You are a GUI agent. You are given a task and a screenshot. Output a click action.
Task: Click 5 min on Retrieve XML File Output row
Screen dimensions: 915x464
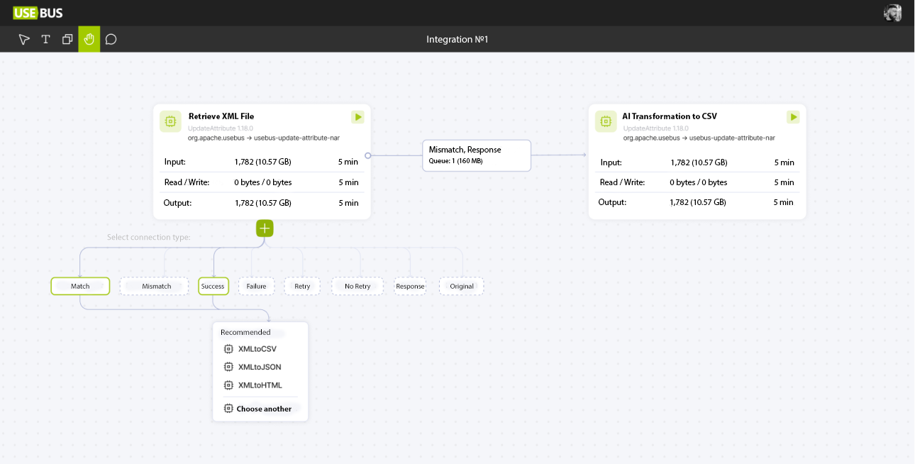348,203
